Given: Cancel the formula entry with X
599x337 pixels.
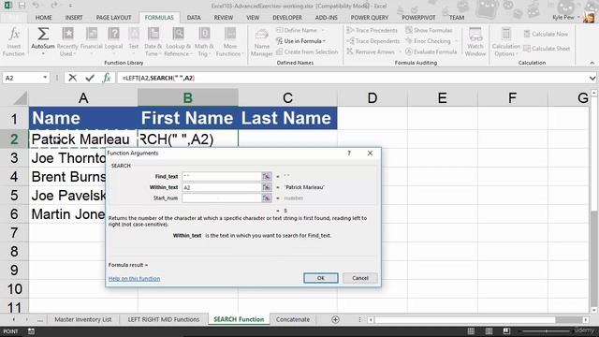Looking at the screenshot, I should (x=72, y=78).
